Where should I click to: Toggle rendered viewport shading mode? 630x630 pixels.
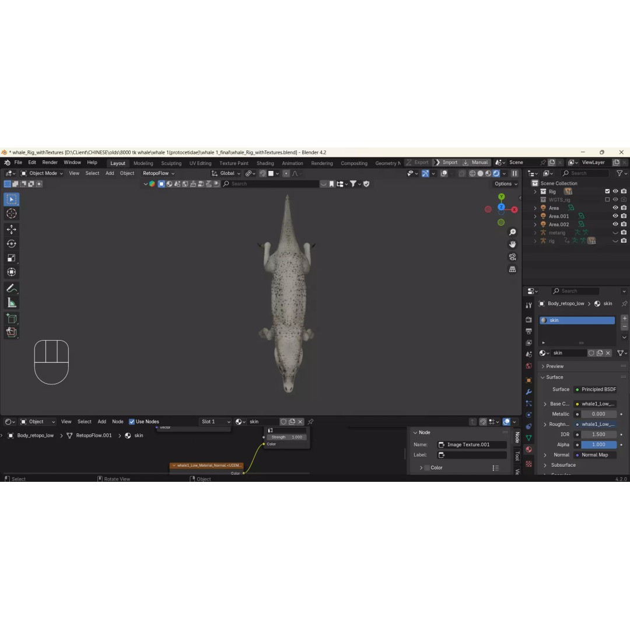(x=496, y=173)
